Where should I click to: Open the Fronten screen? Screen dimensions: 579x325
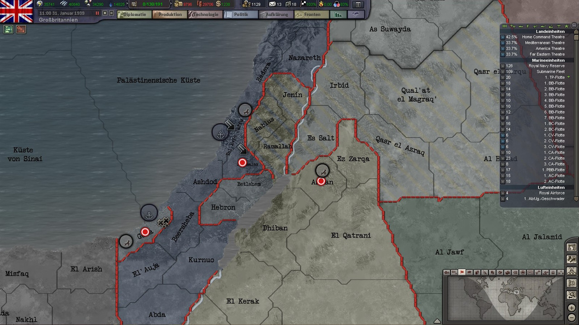coord(311,14)
